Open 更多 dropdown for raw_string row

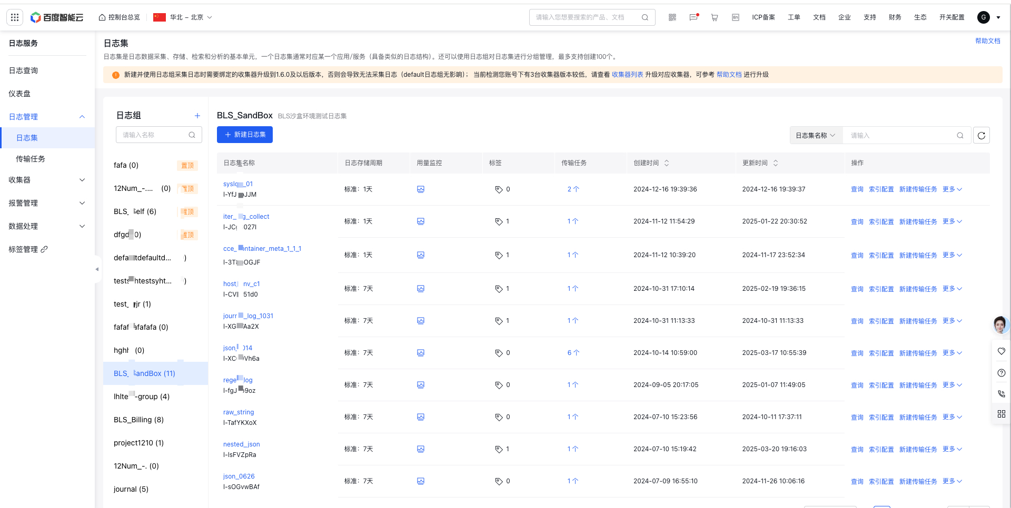[x=952, y=417]
